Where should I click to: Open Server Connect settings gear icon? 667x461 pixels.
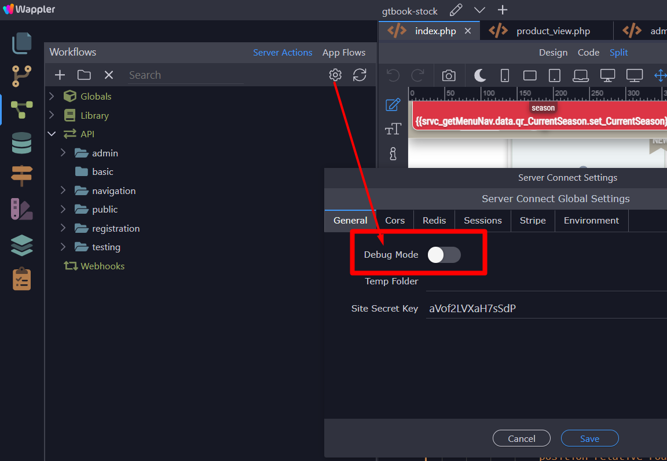click(335, 75)
